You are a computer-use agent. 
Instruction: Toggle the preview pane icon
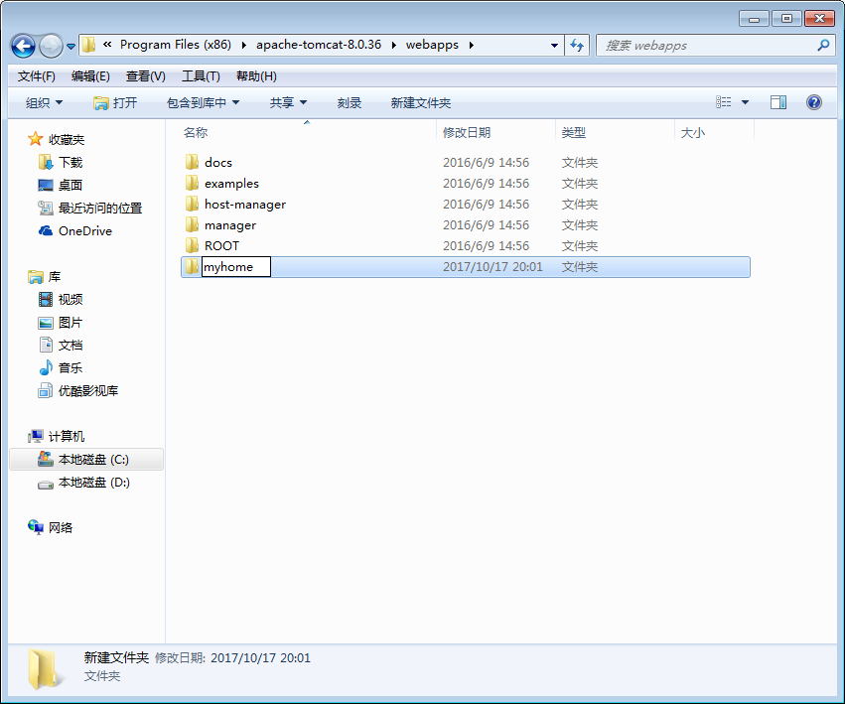778,102
